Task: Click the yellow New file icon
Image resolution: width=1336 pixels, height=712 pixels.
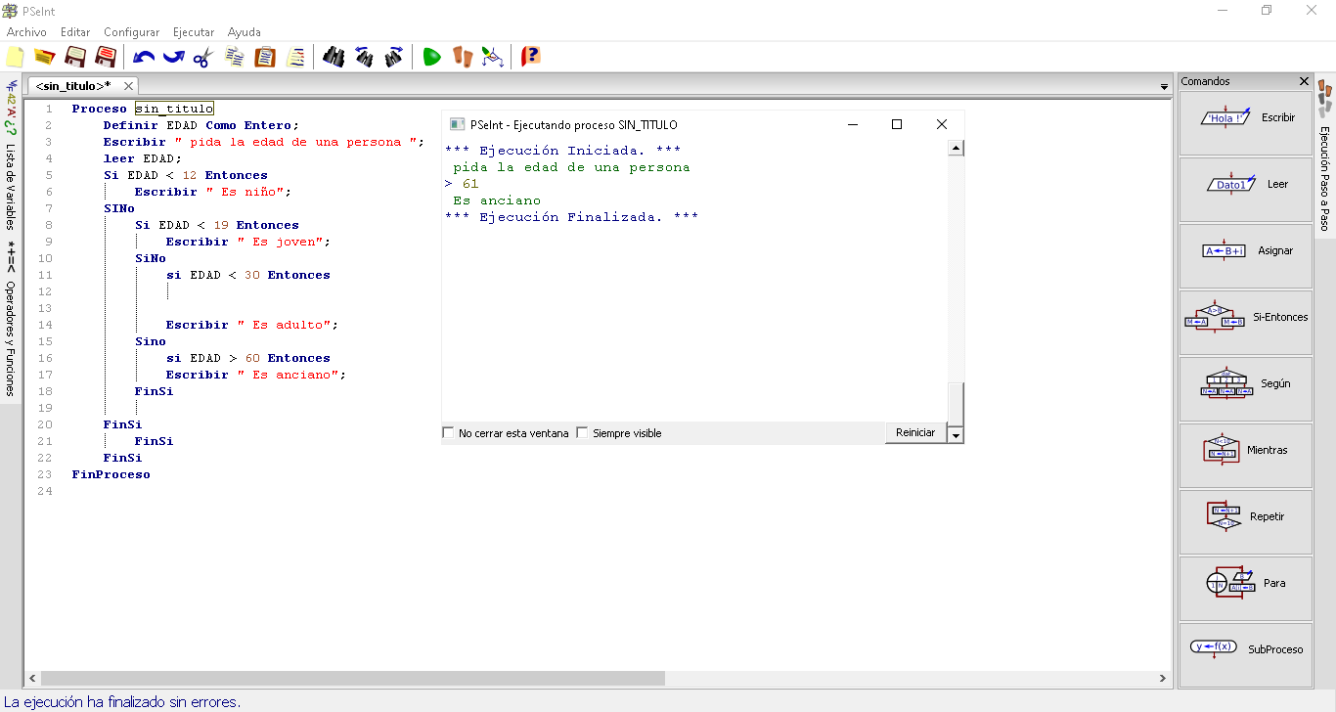Action: (15, 57)
